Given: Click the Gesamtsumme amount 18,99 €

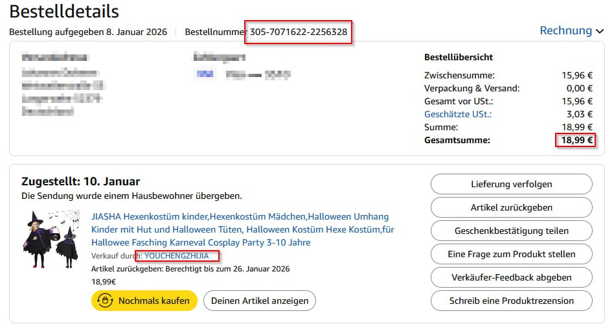Looking at the screenshot, I should (576, 140).
